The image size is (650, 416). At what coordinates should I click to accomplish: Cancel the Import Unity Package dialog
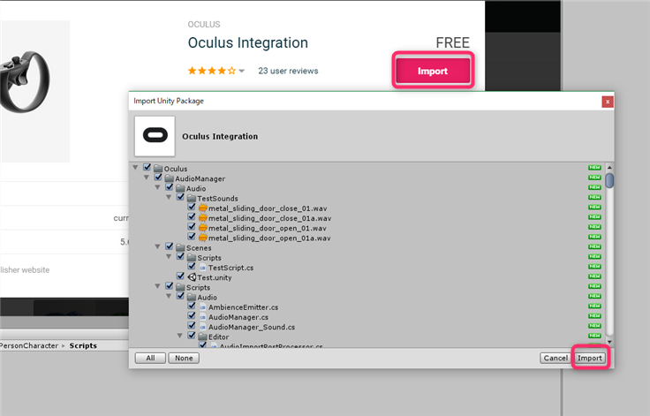[x=556, y=358]
